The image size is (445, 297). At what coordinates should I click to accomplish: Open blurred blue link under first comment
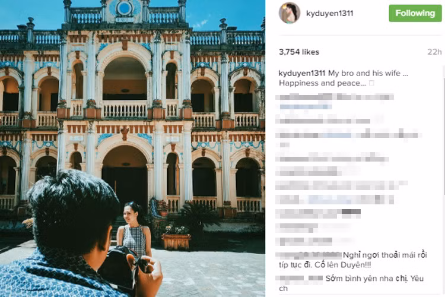pyautogui.click(x=306, y=107)
